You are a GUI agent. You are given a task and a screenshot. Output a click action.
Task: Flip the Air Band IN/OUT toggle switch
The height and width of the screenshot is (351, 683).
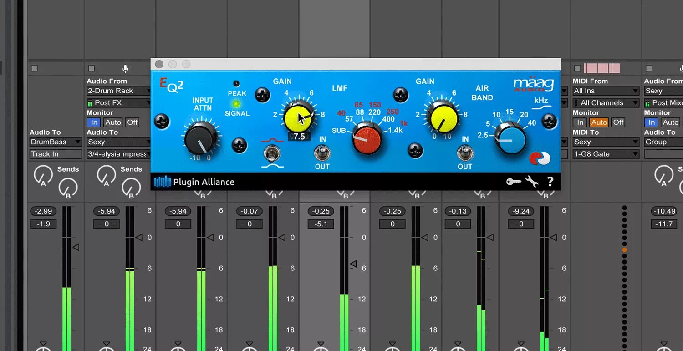[465, 153]
